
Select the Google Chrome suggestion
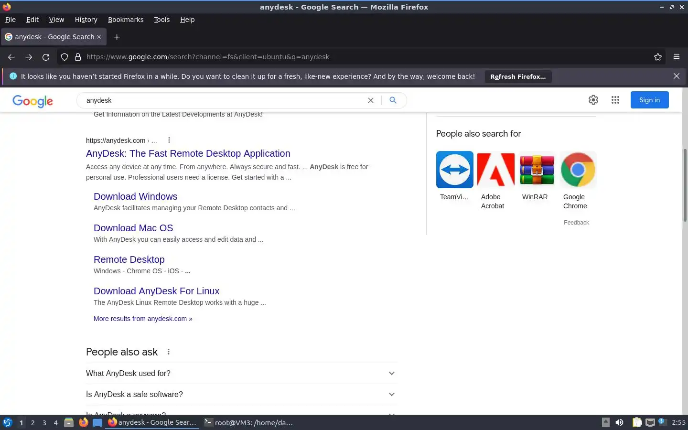(578, 170)
